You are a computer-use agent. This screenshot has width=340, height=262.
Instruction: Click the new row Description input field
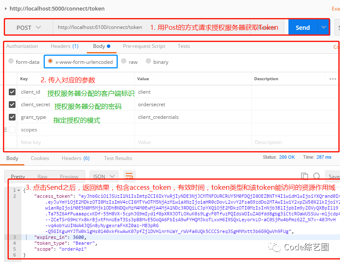pos(295,142)
